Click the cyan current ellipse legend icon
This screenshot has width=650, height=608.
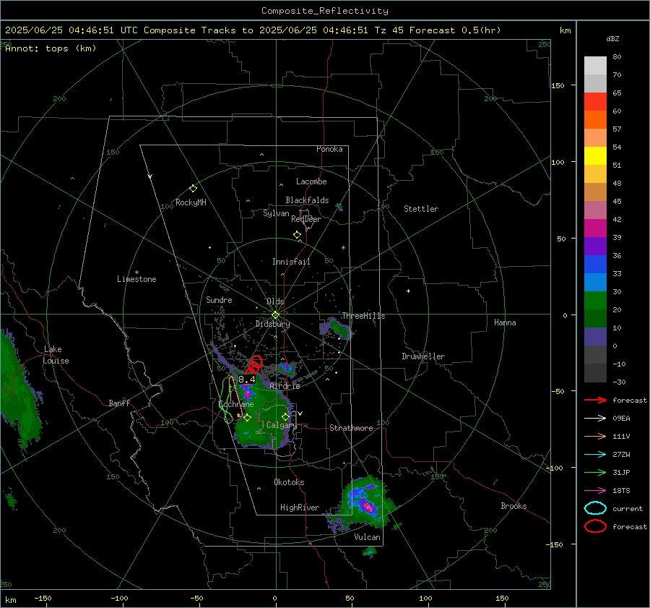click(x=595, y=508)
